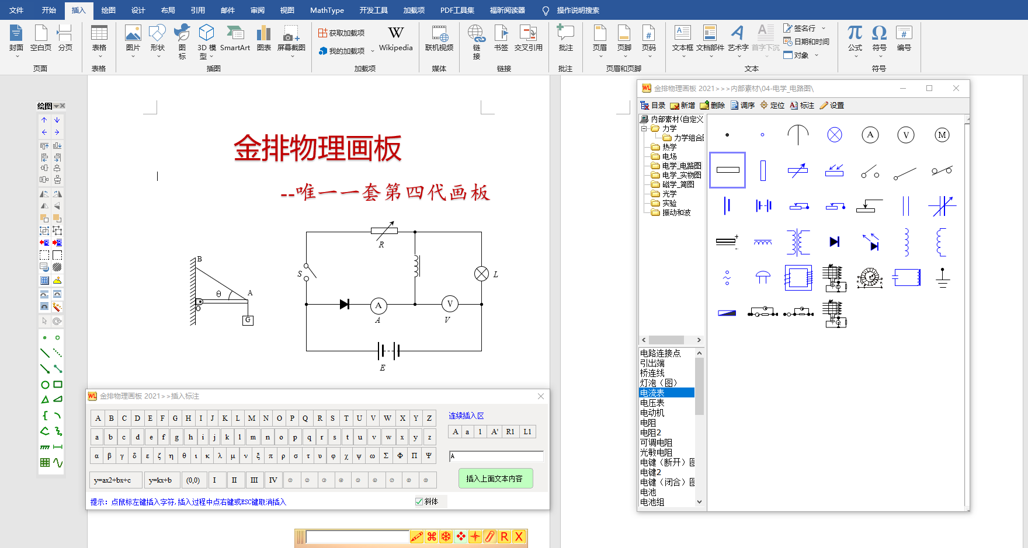Screen dimensions: 1028x548
Task: Open the MathType ribbon tab
Action: tap(327, 10)
